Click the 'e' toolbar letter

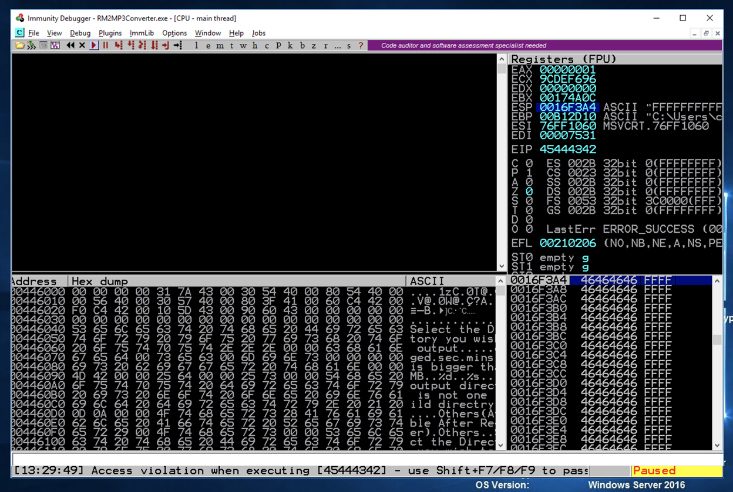click(208, 45)
